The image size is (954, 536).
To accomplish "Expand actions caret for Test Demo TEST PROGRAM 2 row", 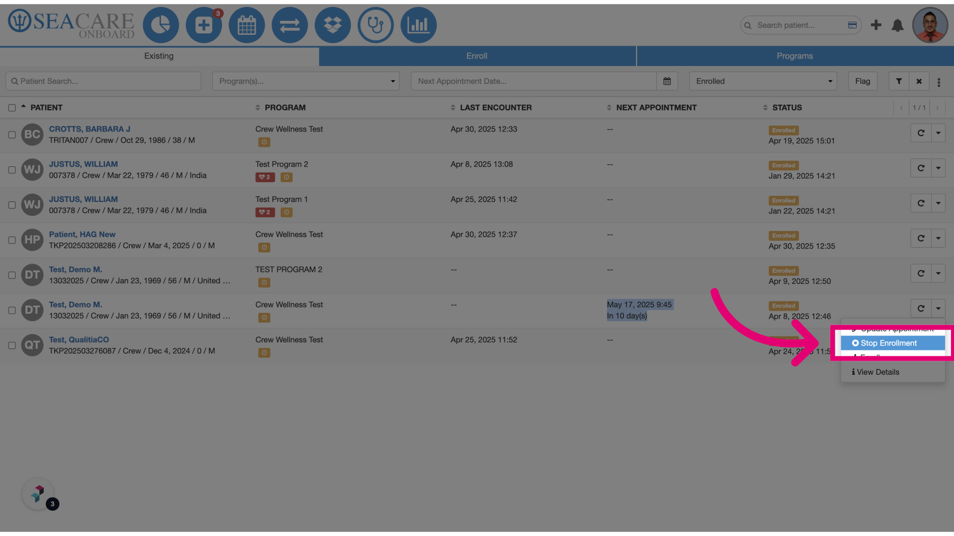I will click(x=938, y=273).
